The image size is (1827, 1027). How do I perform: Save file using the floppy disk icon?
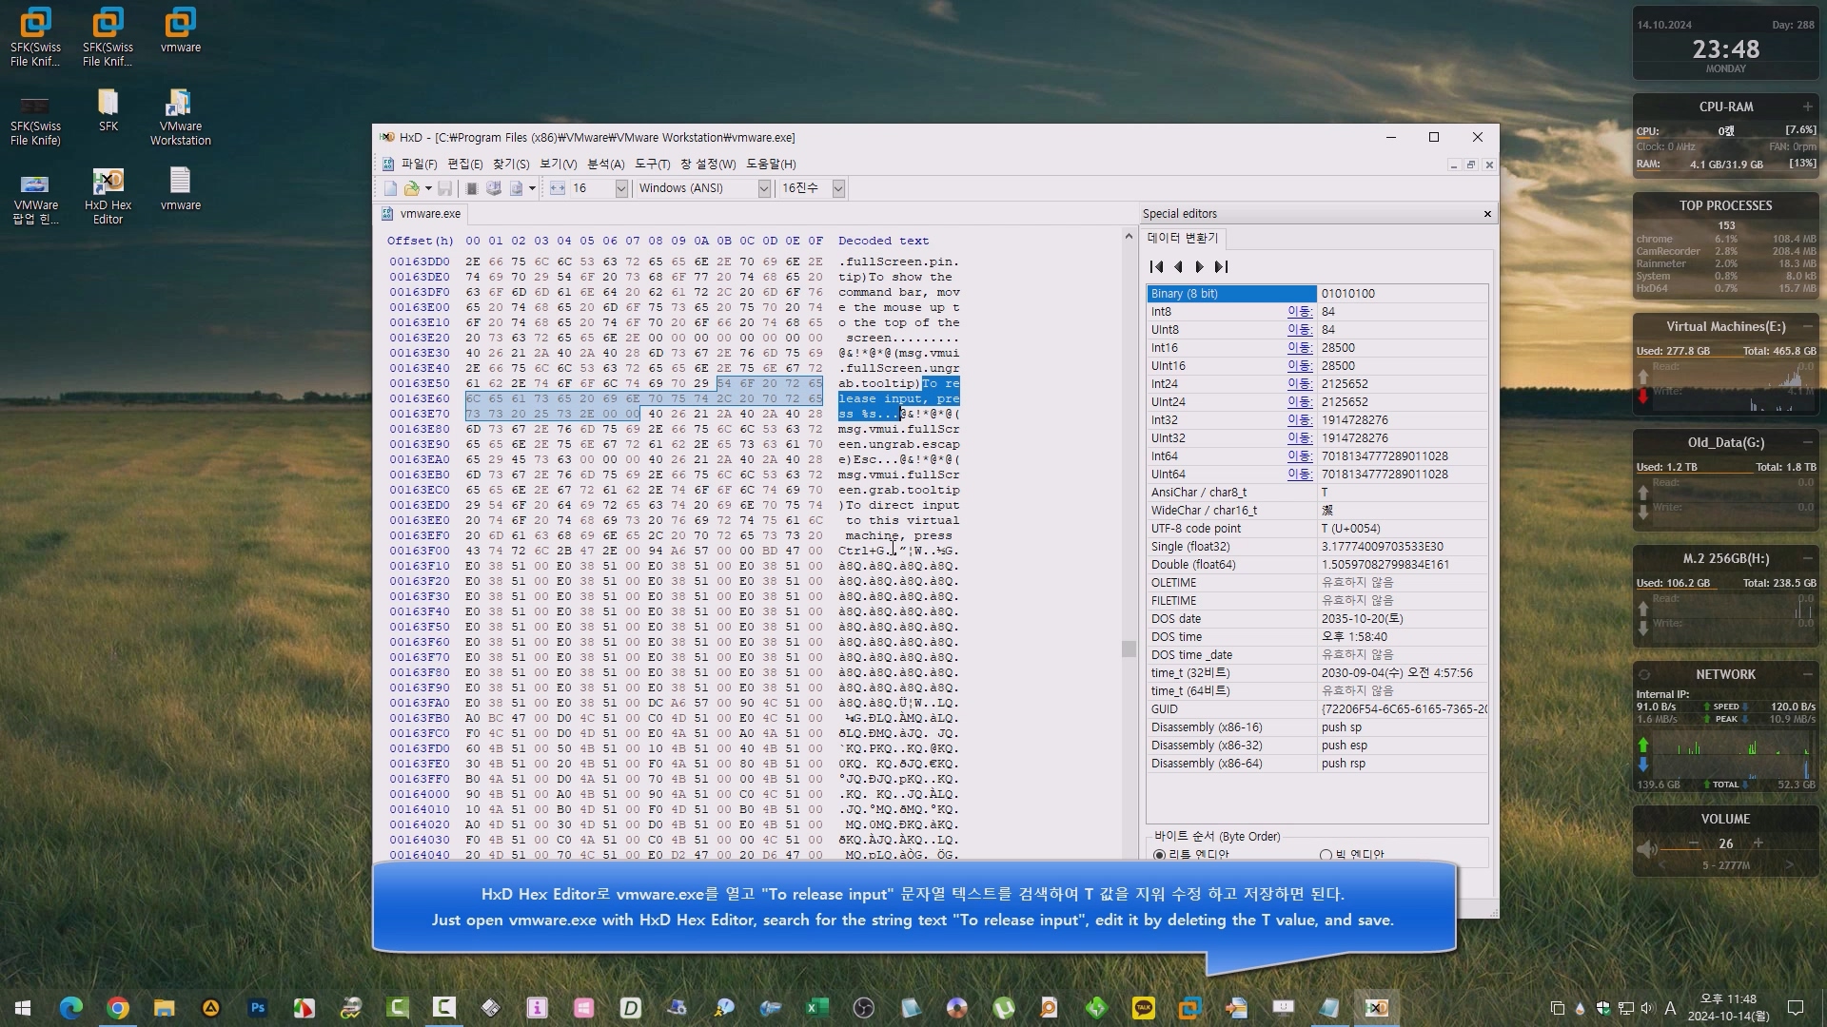(445, 188)
